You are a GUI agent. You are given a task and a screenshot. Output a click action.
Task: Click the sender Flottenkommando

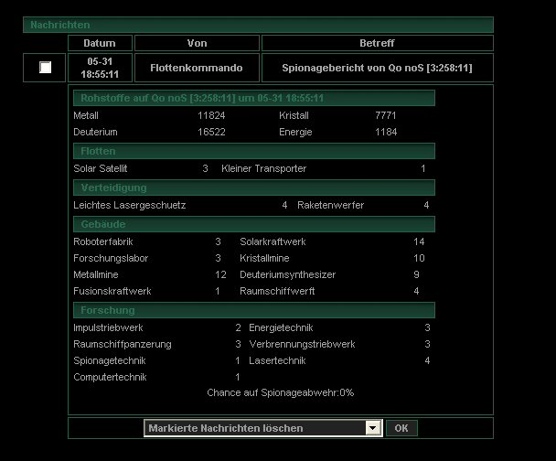tap(197, 68)
